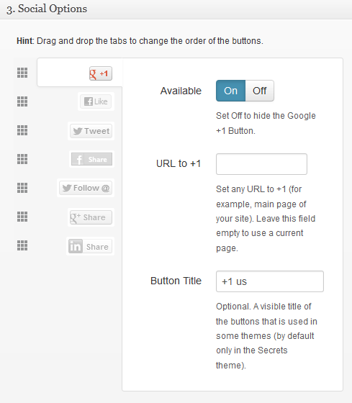Open the Google+ Share button tab

click(91, 217)
